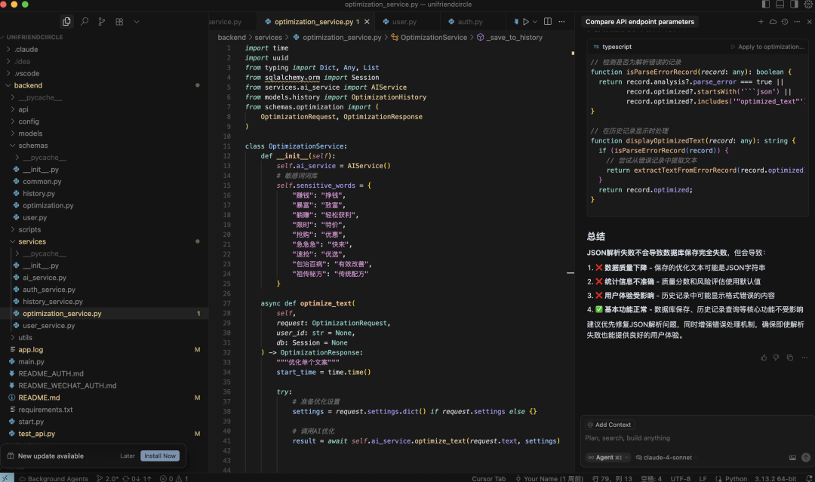Run the Python file with play icon
The image size is (815, 482).
pos(526,22)
